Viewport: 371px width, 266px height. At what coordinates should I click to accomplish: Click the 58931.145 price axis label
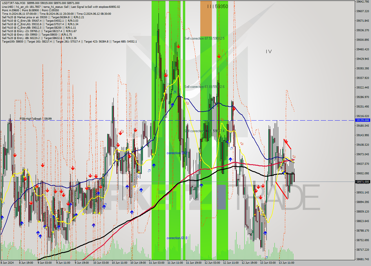(x=363, y=192)
